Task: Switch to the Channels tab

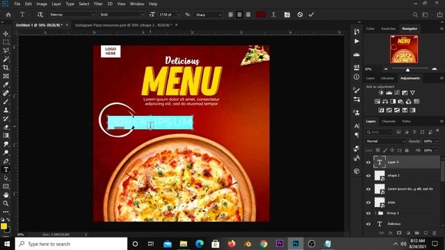Action: pyautogui.click(x=389, y=122)
